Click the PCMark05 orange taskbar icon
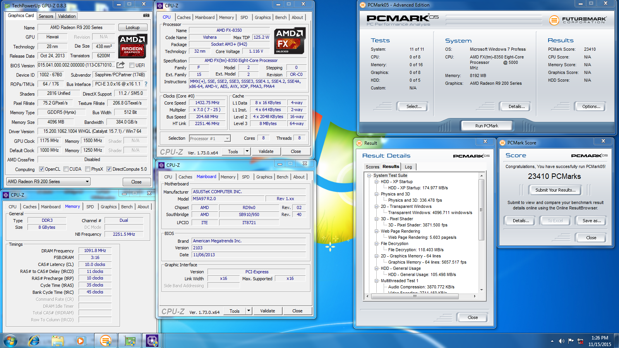619x348 pixels. point(105,341)
